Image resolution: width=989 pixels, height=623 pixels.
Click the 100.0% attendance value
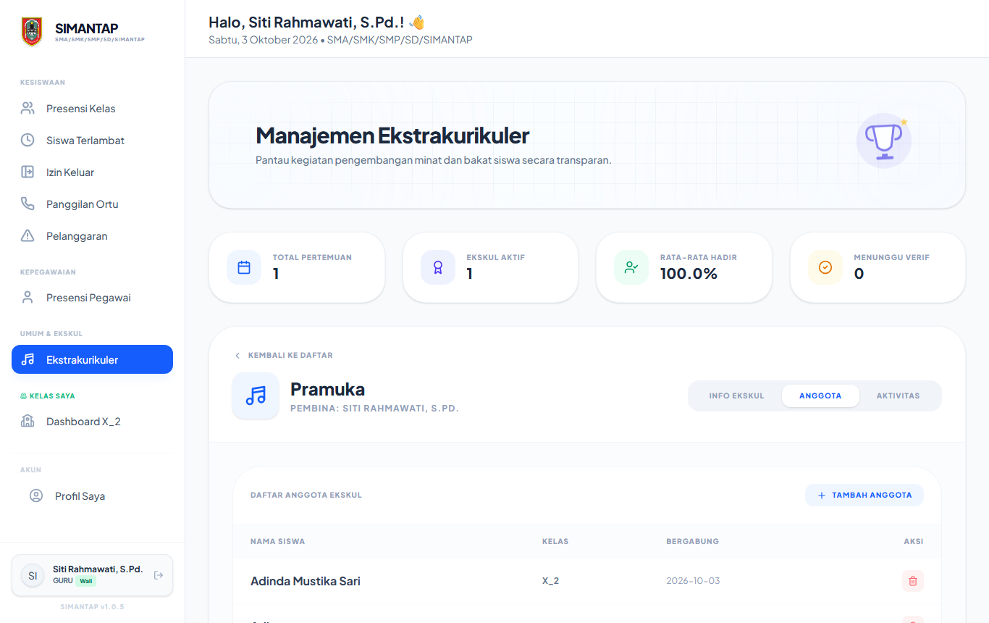point(689,274)
